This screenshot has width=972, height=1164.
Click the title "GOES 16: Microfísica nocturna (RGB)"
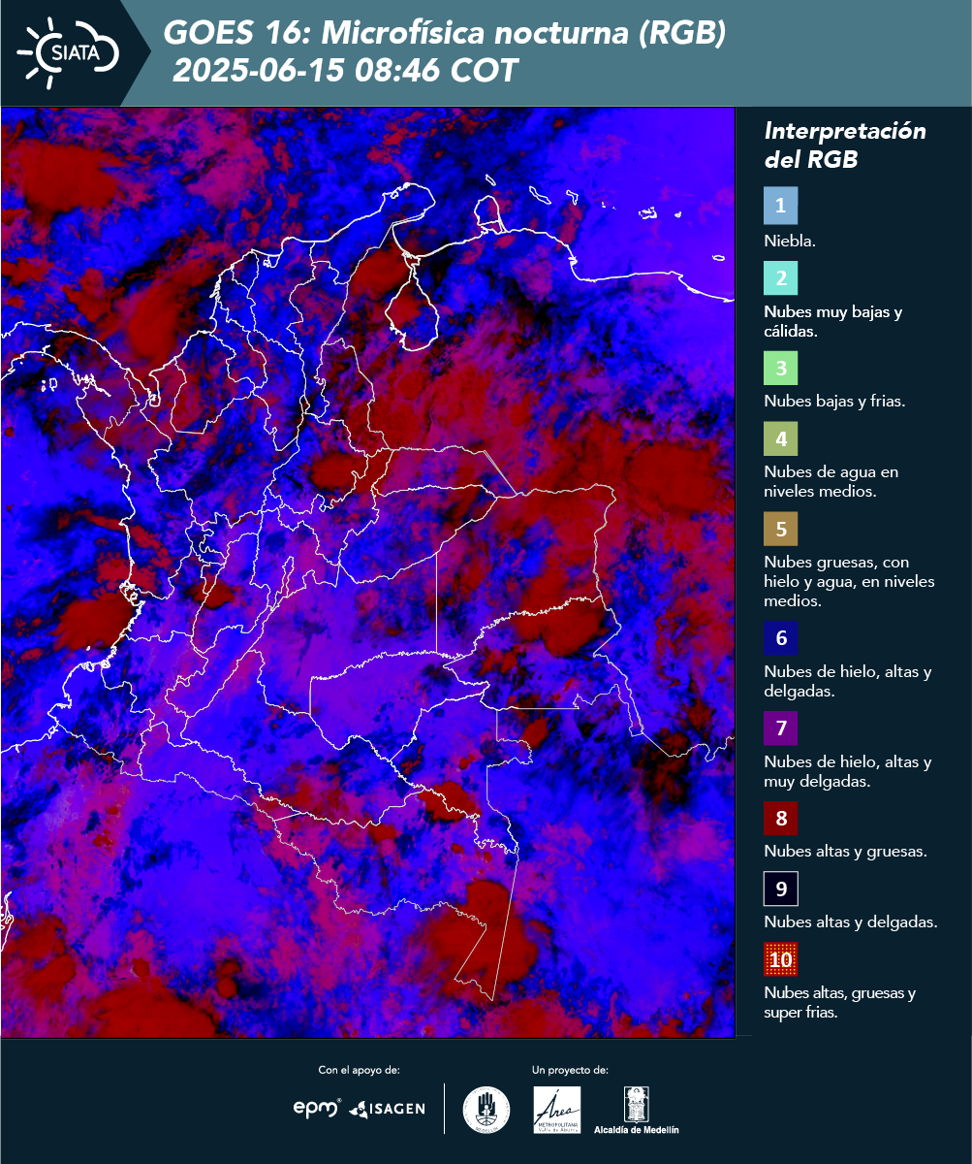pos(445,34)
